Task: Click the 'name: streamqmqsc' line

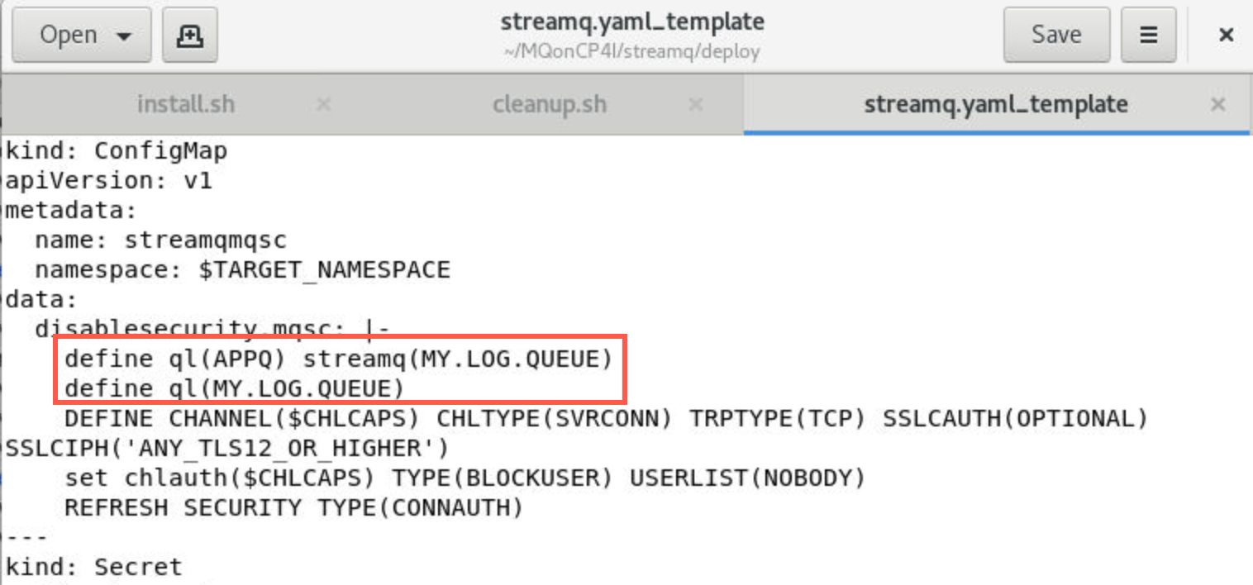Action: 160,240
